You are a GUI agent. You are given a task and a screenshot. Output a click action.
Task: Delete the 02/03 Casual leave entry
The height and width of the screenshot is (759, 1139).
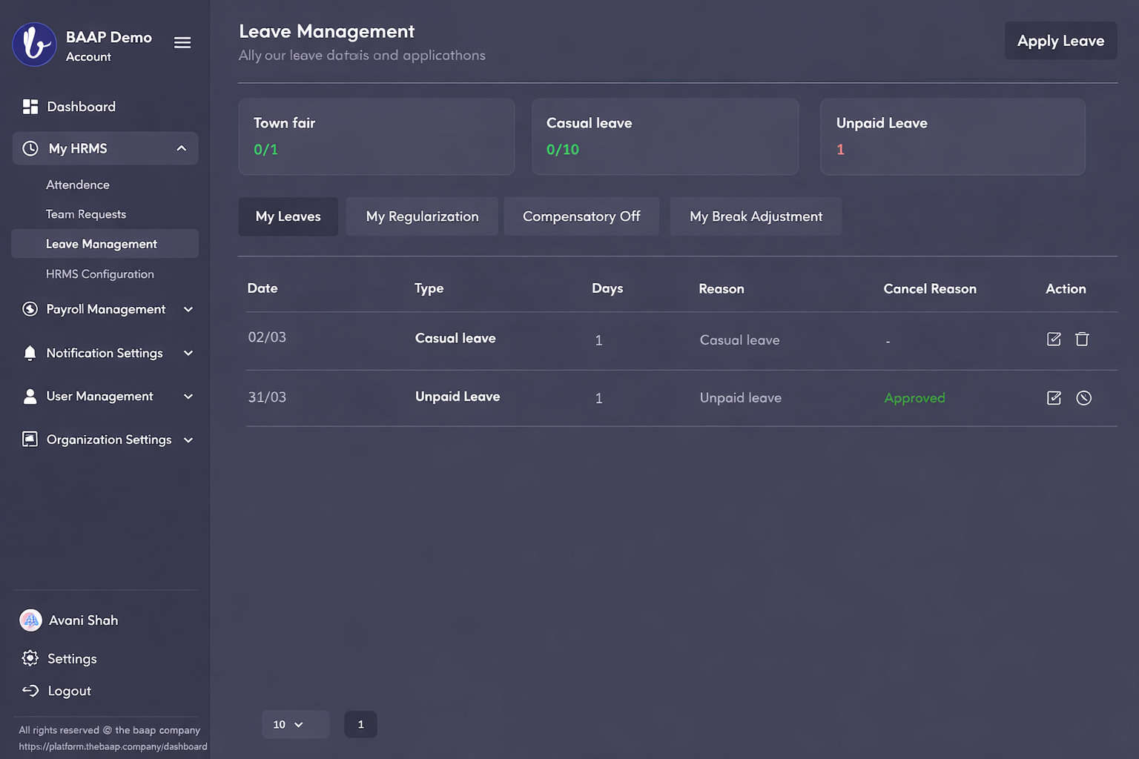[x=1082, y=339]
